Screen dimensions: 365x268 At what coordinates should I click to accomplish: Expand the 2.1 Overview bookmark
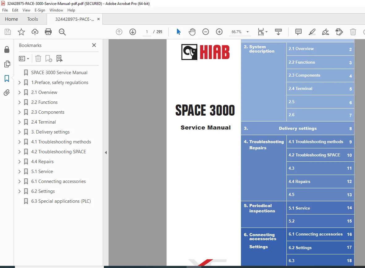[19, 92]
